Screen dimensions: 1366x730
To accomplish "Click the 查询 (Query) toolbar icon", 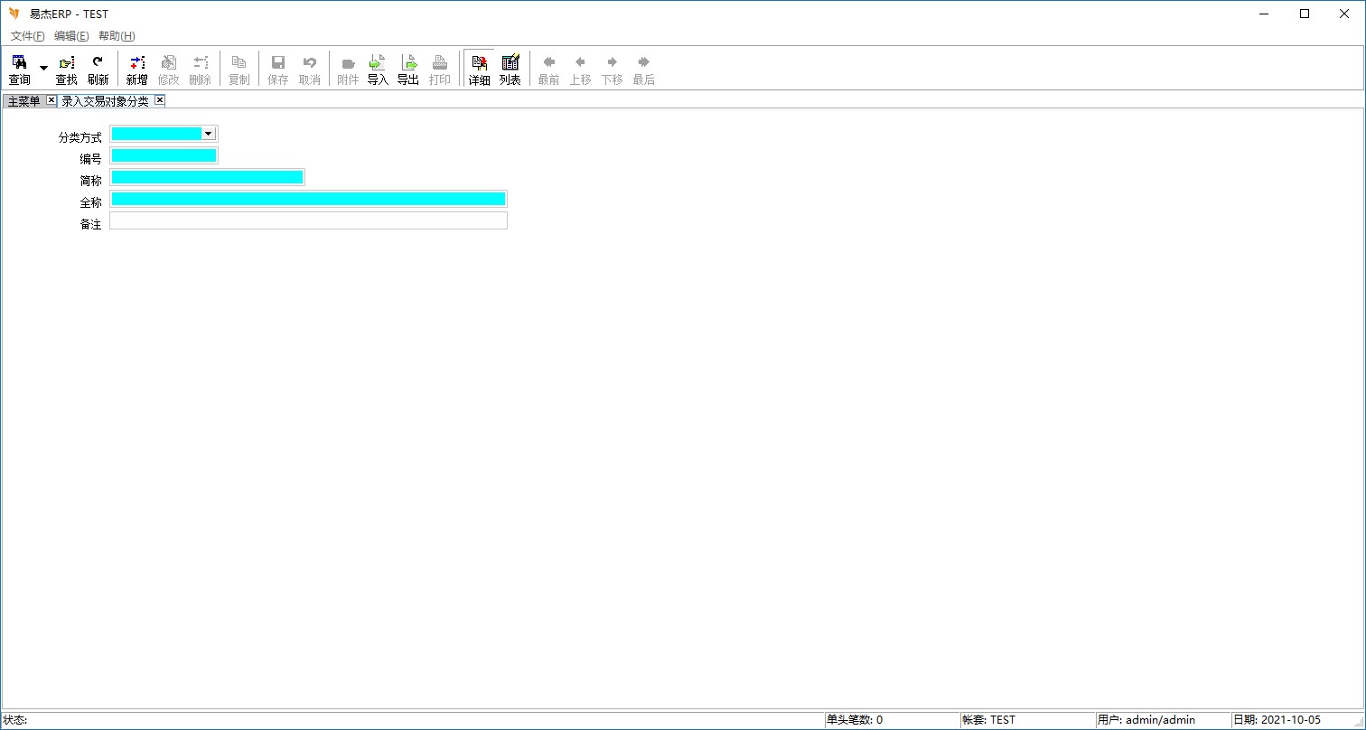I will coord(19,69).
